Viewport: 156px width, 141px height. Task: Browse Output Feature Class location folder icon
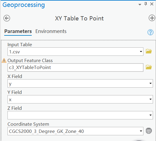click(x=149, y=67)
